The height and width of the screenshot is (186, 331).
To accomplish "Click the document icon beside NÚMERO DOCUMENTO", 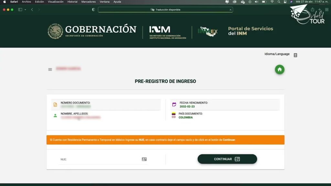I will 55,104.
